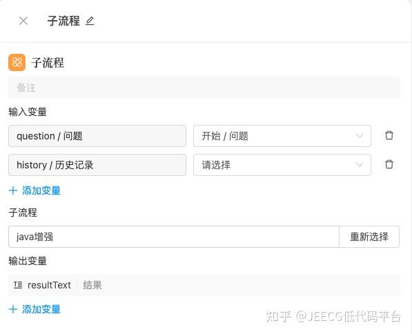
Task: Click the plus icon under 输出变量
Action: [x=13, y=309]
